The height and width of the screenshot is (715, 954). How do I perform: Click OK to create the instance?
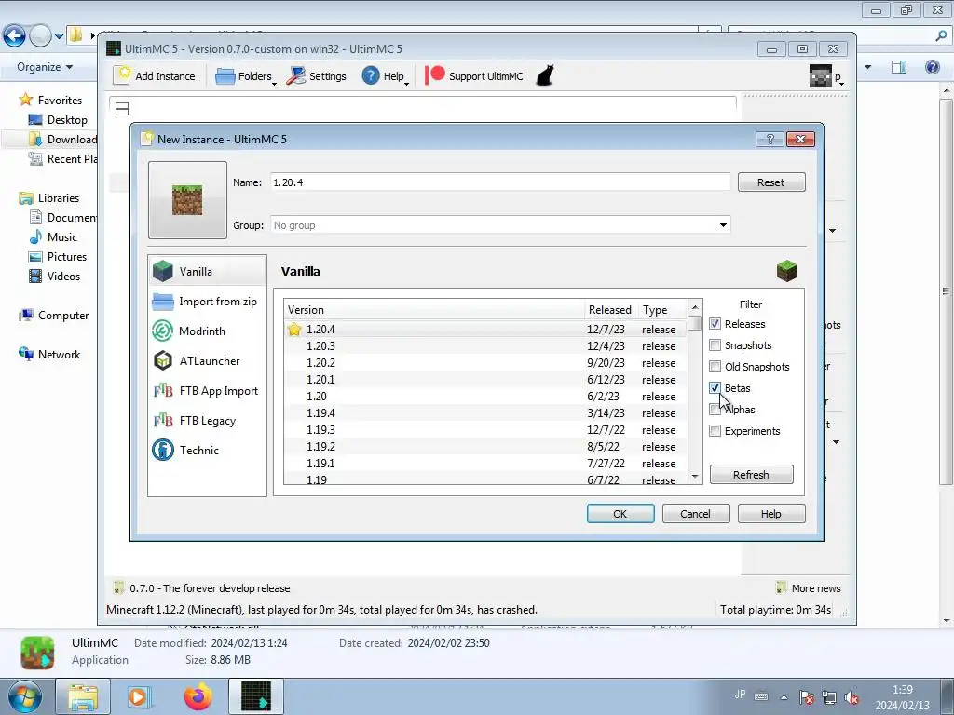point(620,514)
